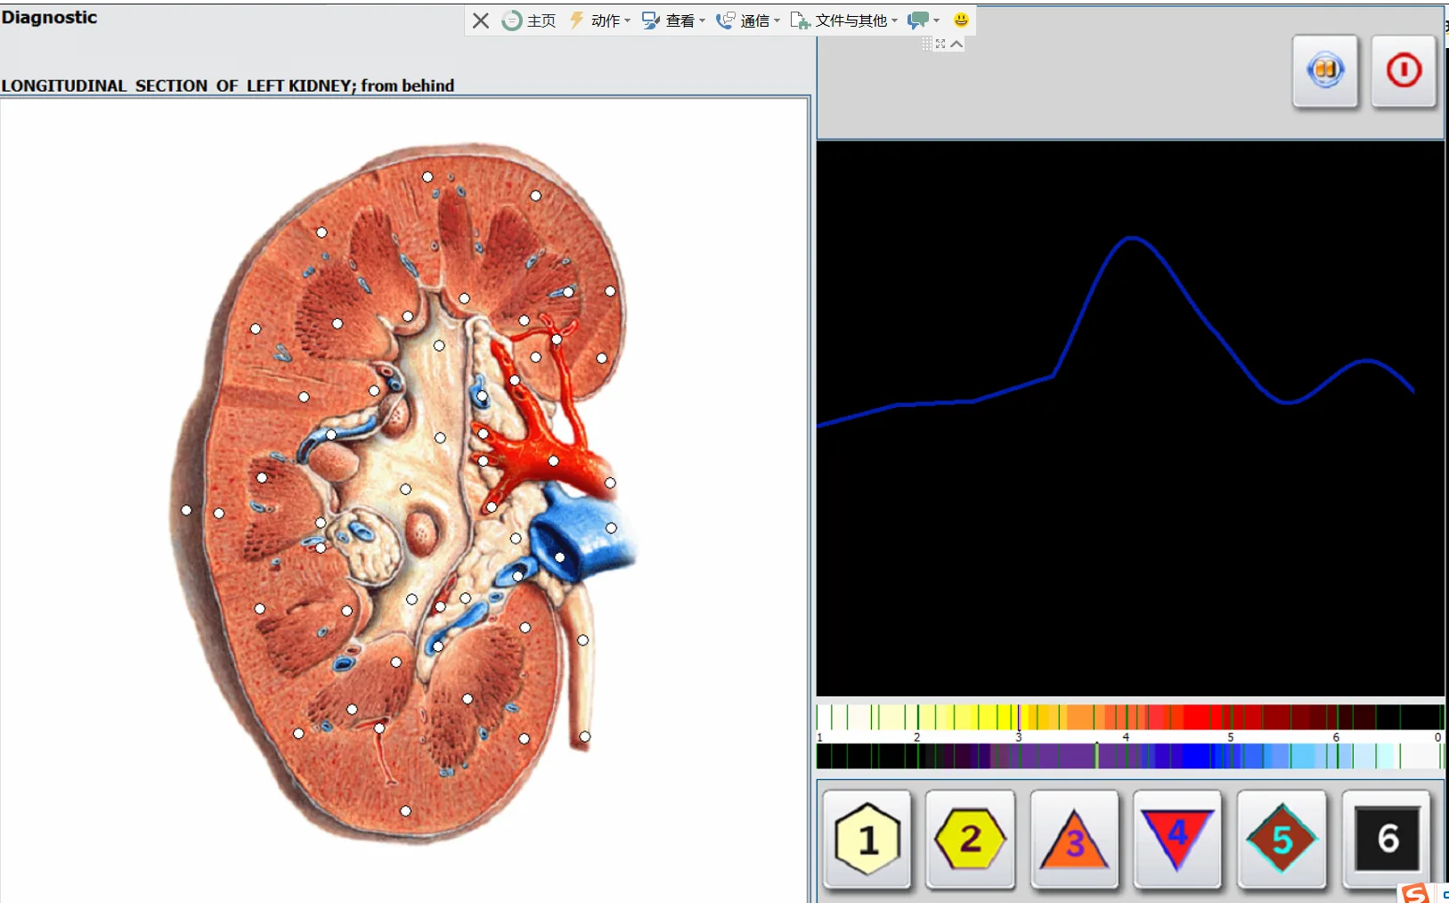
Task: Select the hexagon marker numbered 1
Action: [867, 839]
